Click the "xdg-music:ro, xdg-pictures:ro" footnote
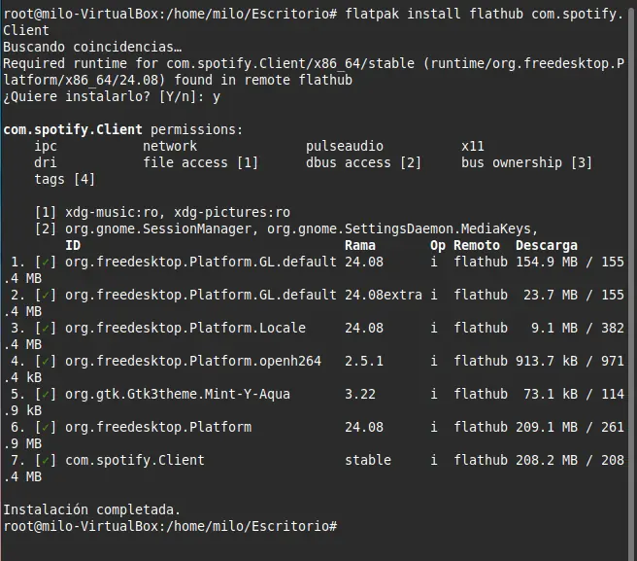637x561 pixels. tap(177, 213)
